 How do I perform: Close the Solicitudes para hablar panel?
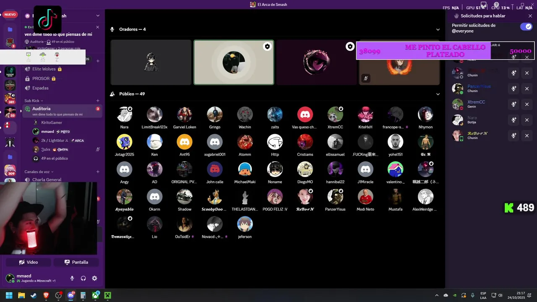pos(530,16)
